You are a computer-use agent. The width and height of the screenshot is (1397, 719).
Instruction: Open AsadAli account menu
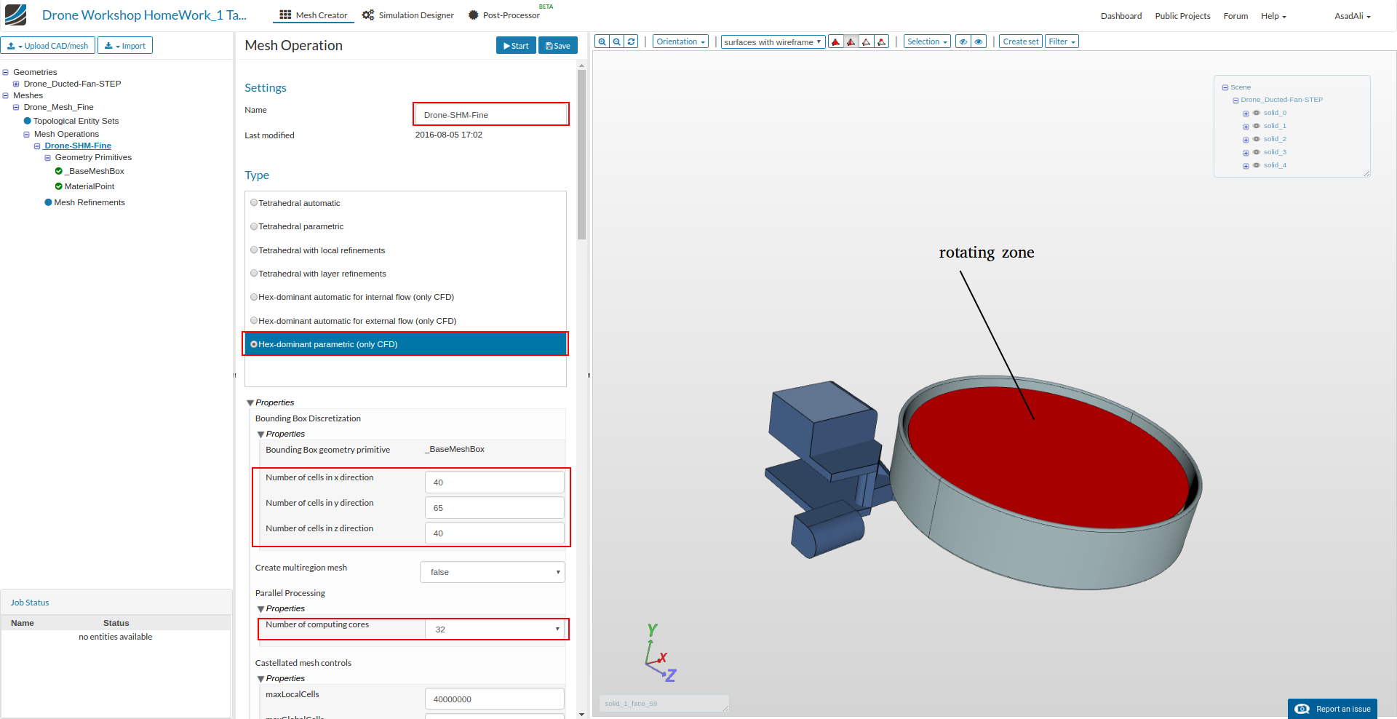pyautogui.click(x=1353, y=16)
